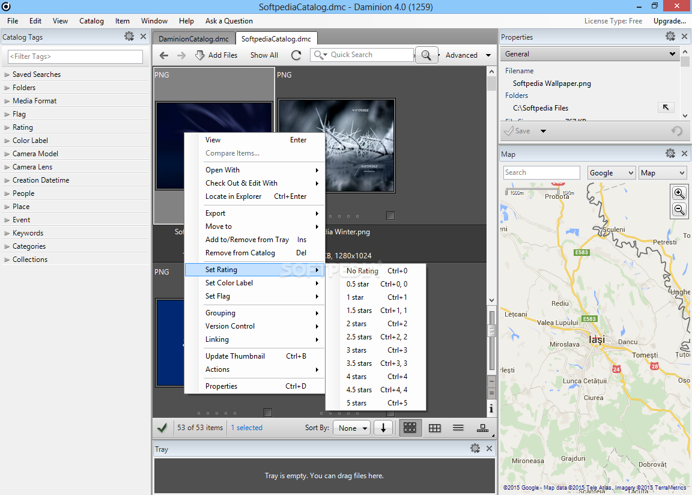
Task: Close the Tray panel
Action: pos(489,448)
